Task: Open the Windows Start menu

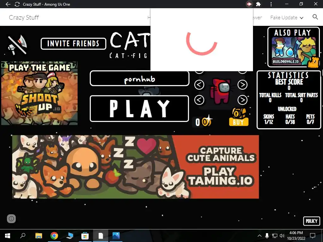Action: [x=8, y=236]
